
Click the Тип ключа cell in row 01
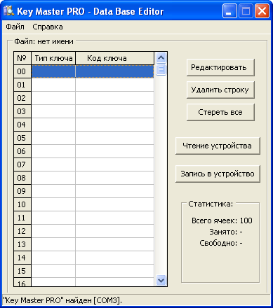pyautogui.click(x=53, y=85)
